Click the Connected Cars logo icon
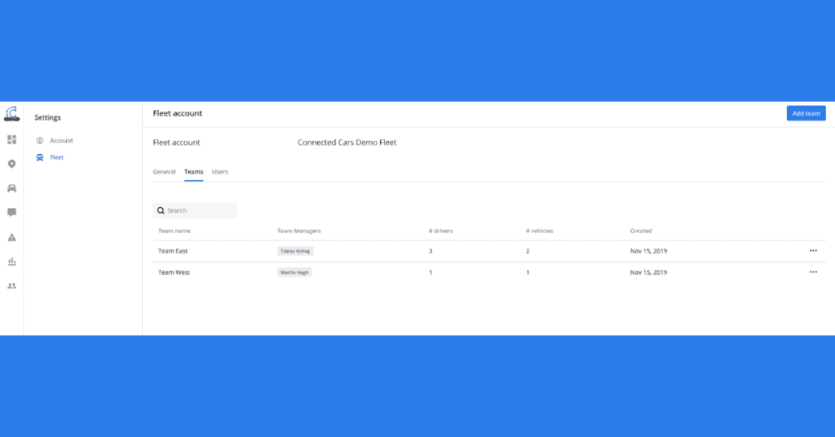This screenshot has height=437, width=835. click(11, 114)
